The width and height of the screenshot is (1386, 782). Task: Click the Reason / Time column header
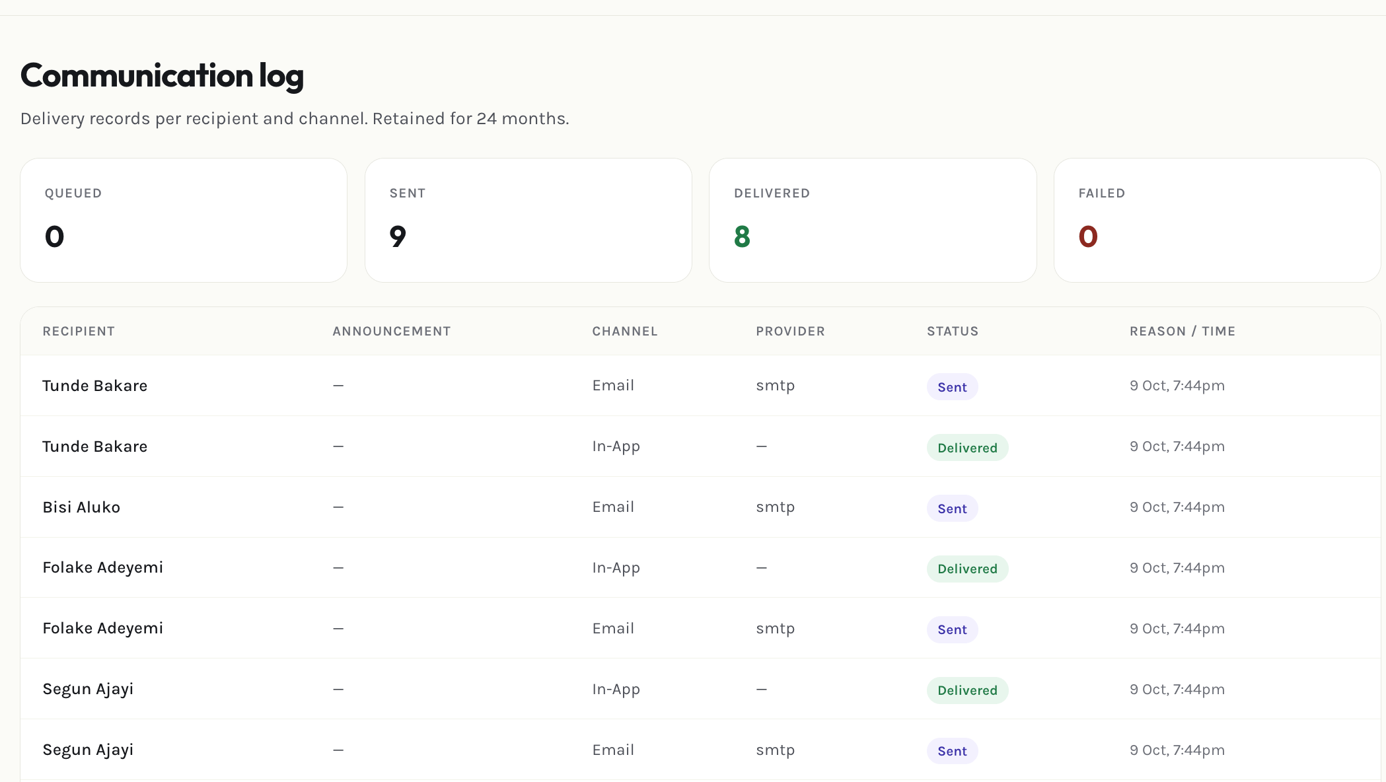1183,332
